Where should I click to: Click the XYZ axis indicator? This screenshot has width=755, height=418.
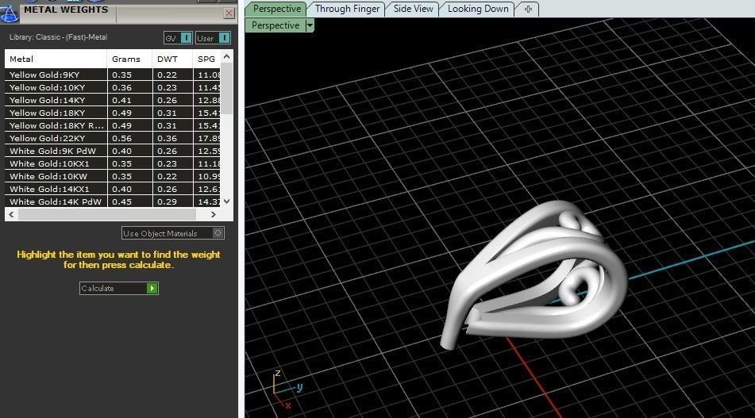287,389
